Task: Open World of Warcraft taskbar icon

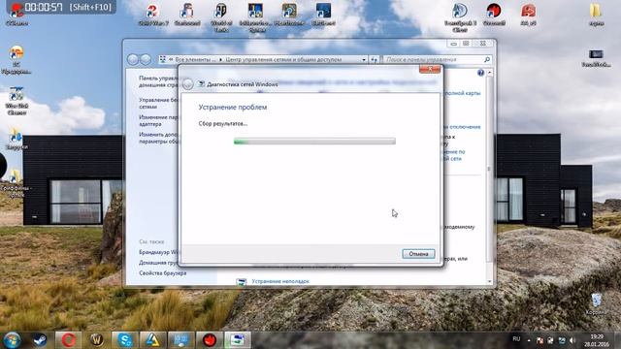Action: click(97, 340)
